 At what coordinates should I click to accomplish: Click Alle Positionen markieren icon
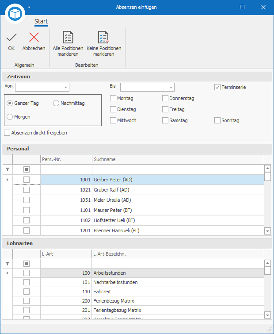[x=68, y=37]
